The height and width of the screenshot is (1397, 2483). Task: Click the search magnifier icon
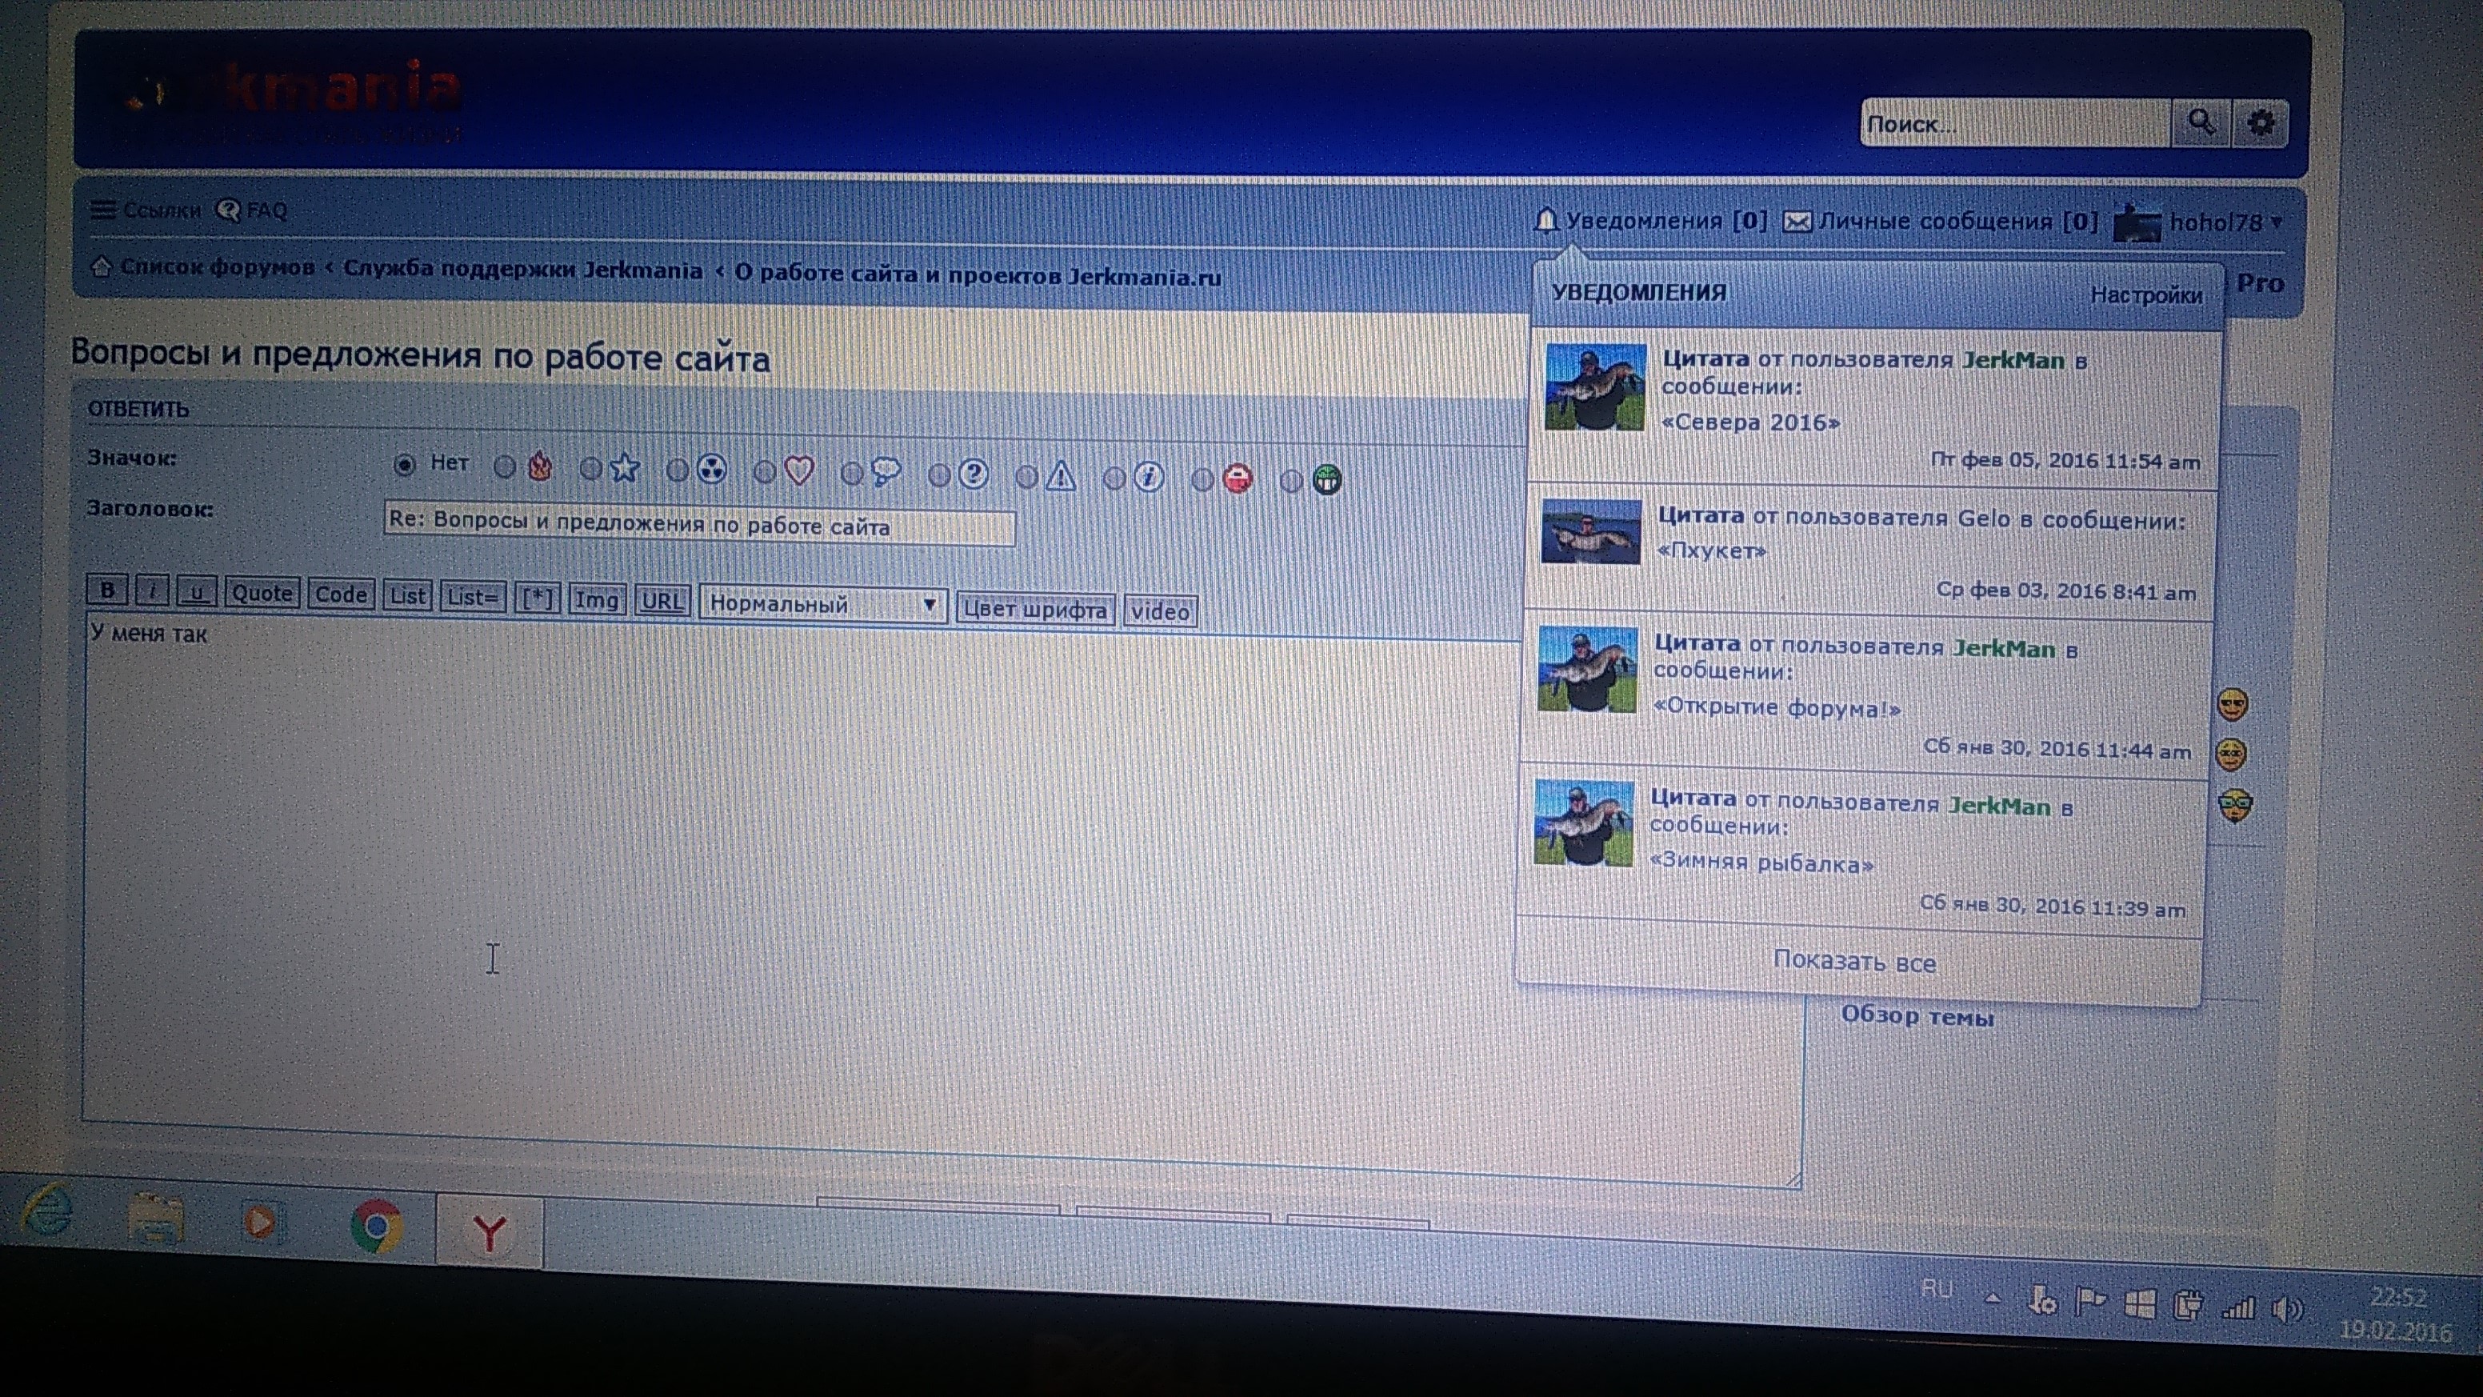pyautogui.click(x=2201, y=122)
